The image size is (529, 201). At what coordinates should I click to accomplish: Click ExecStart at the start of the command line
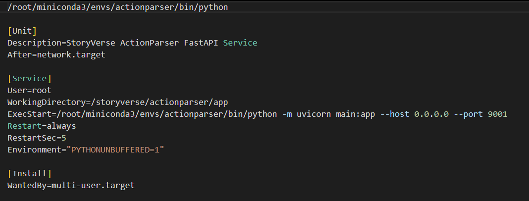pyautogui.click(x=29, y=114)
